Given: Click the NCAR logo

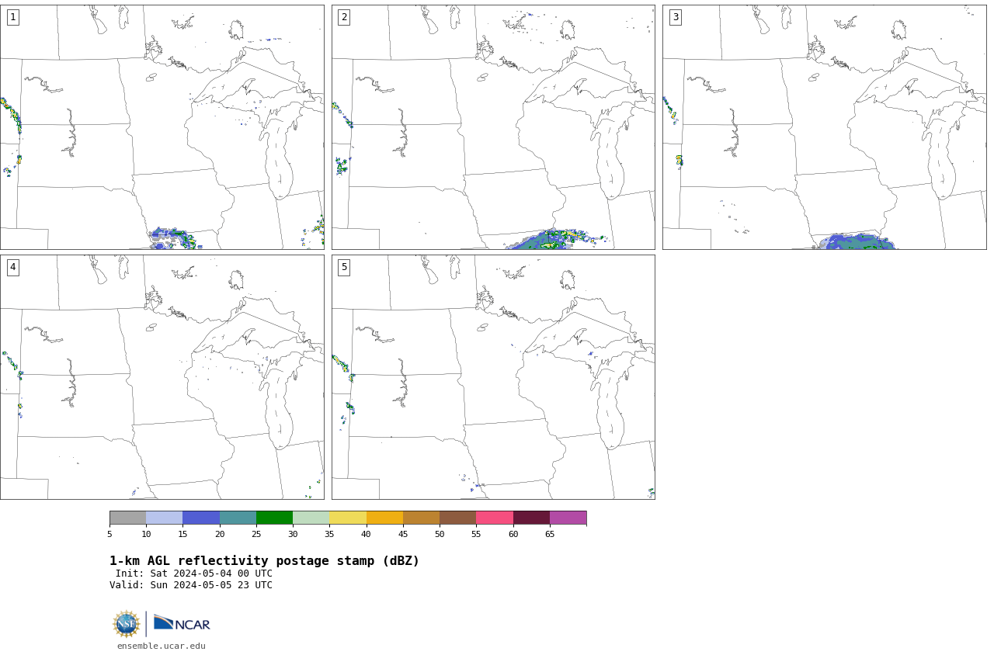Looking at the screenshot, I should [182, 623].
